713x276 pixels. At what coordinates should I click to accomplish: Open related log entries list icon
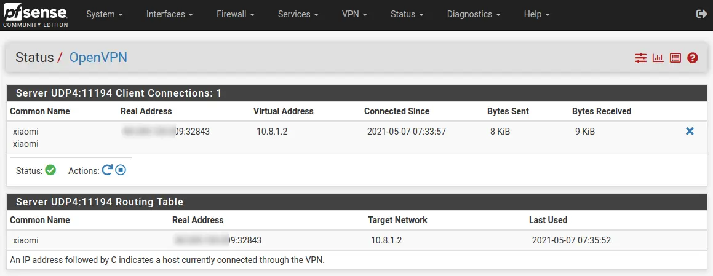click(x=675, y=58)
